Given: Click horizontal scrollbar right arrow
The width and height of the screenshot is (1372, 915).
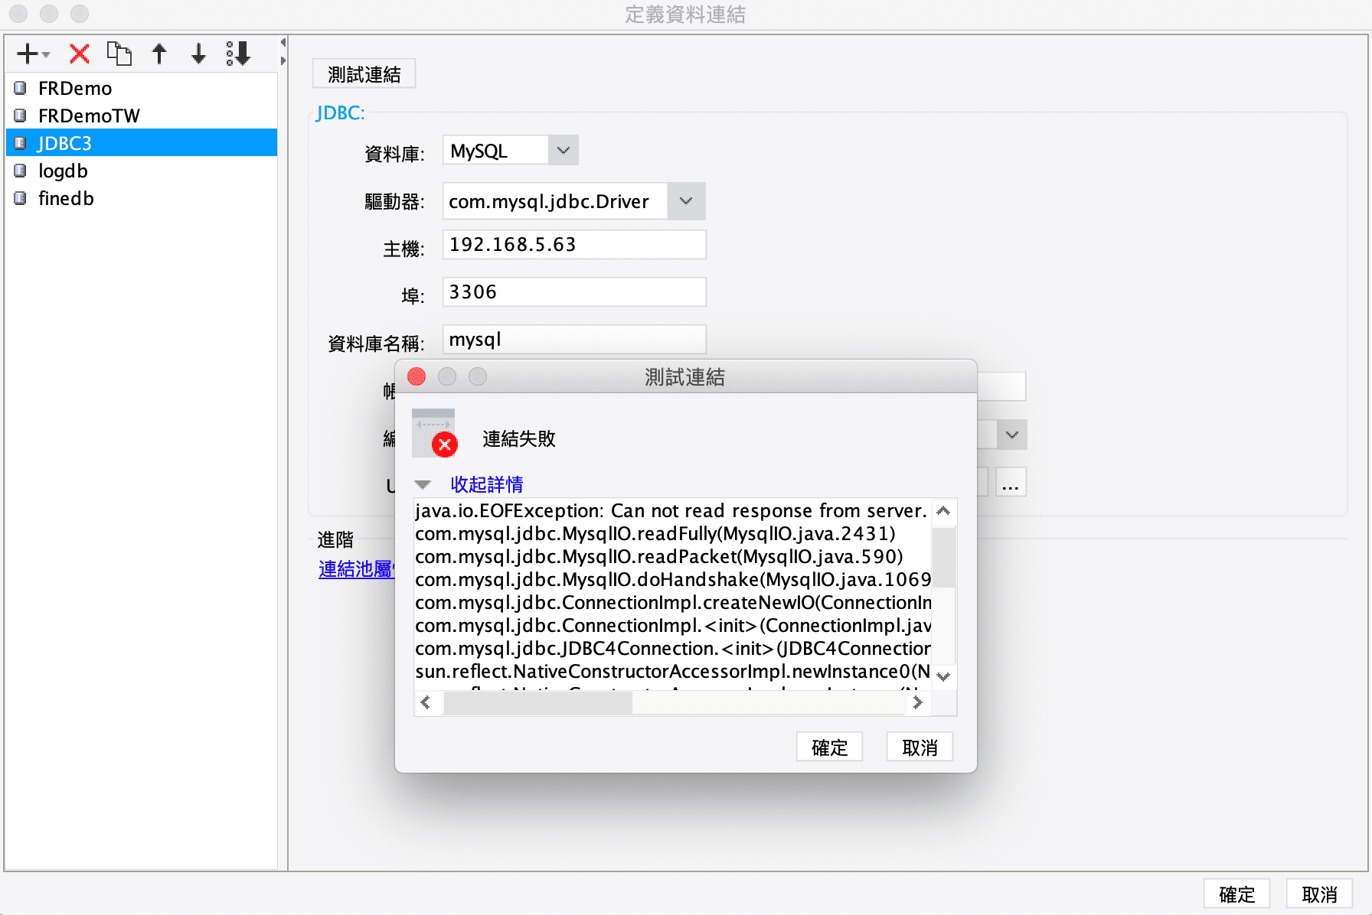Looking at the screenshot, I should (918, 702).
